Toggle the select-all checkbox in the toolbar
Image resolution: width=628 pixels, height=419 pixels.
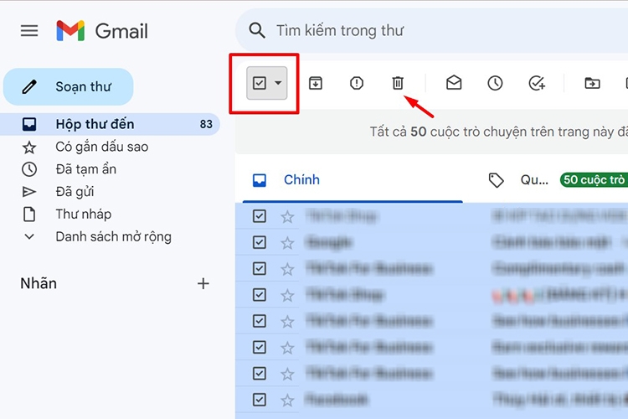pos(259,83)
